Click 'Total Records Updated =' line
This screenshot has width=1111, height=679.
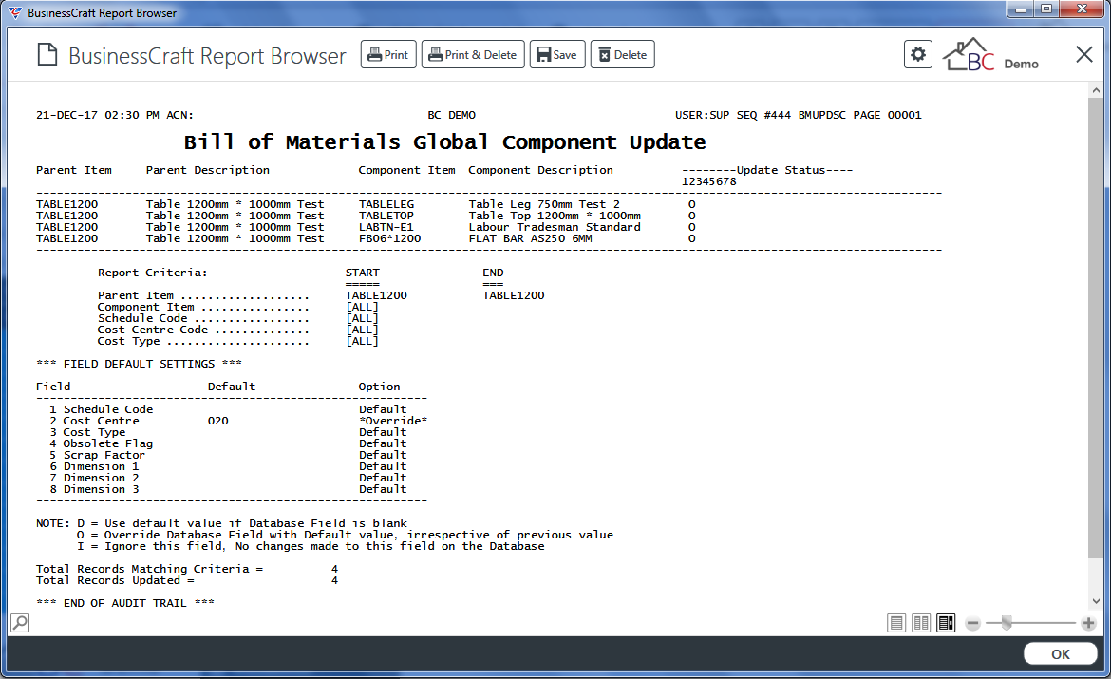187,580
